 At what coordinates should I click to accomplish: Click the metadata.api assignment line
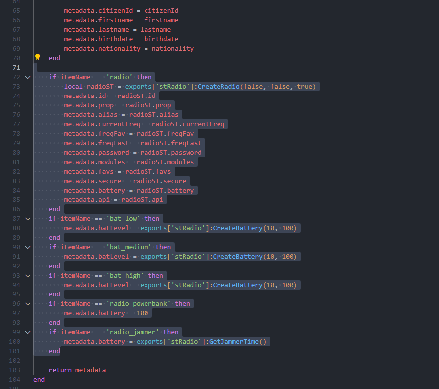(x=114, y=200)
